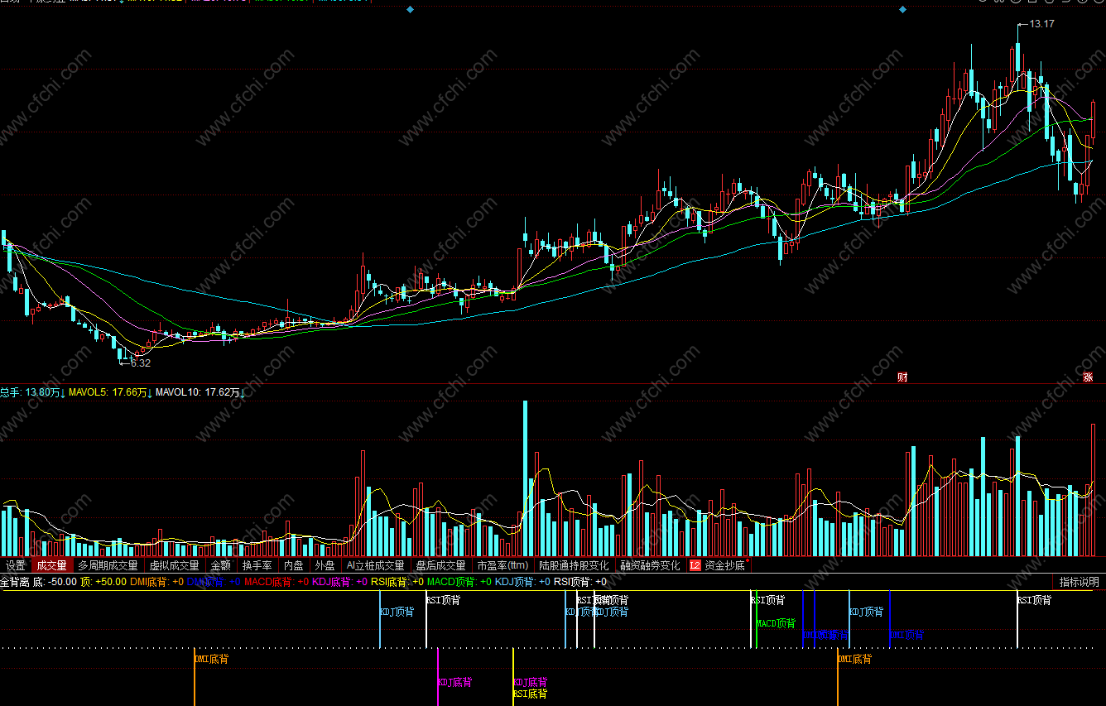The height and width of the screenshot is (706, 1106).
Task: Select the 市盈率(ttm) tab
Action: point(503,566)
